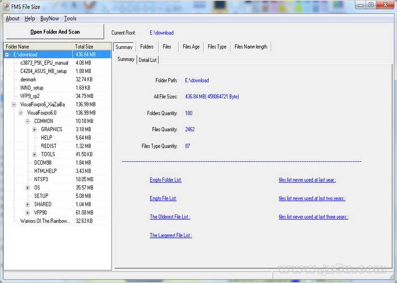Select the DCOM98 folder row
The height and width of the screenshot is (283, 397).
(43, 163)
